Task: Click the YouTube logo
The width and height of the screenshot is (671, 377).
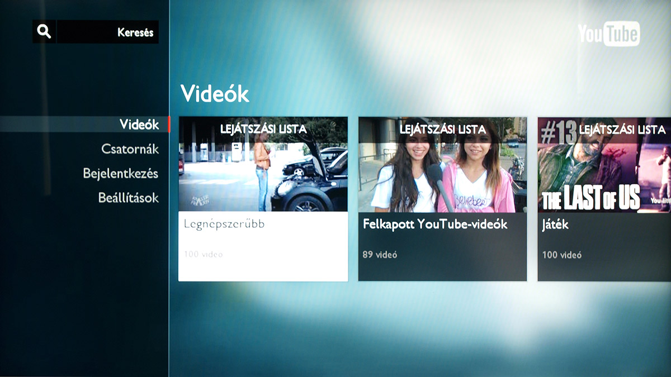Action: [x=608, y=34]
